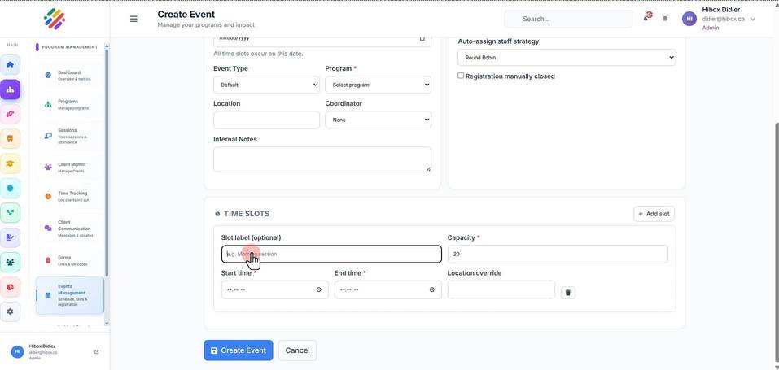This screenshot has width=779, height=370.
Task: Select Events Management menu item
Action: tap(69, 295)
